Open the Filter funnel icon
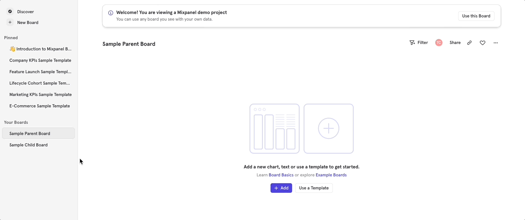Viewport: 525px width, 220px height. [412, 43]
